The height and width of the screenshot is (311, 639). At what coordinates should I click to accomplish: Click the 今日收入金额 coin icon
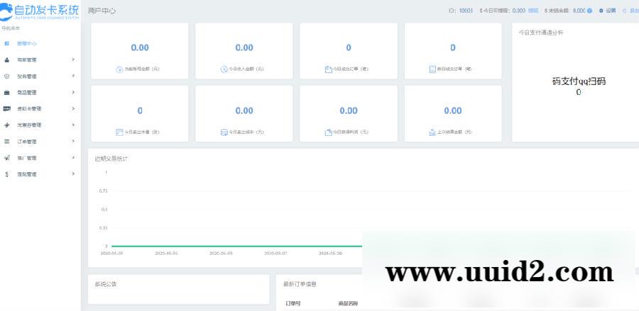(x=224, y=69)
